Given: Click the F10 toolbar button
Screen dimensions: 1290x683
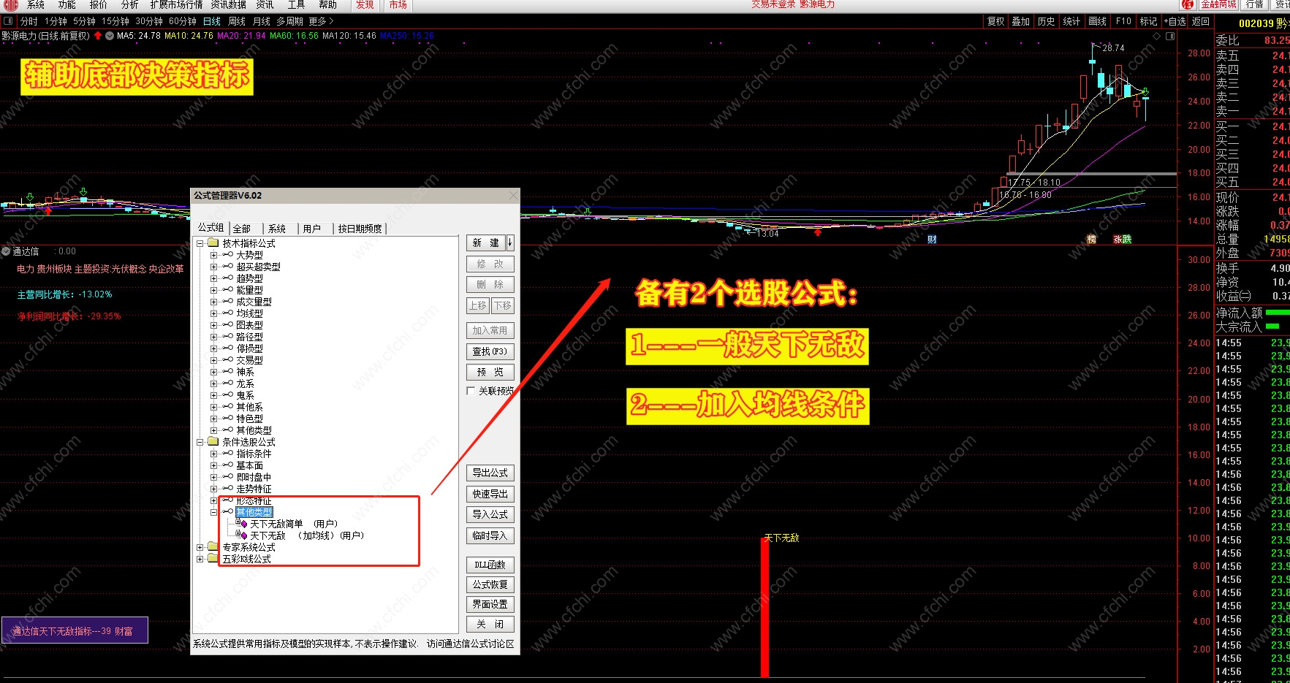Looking at the screenshot, I should (x=1123, y=21).
